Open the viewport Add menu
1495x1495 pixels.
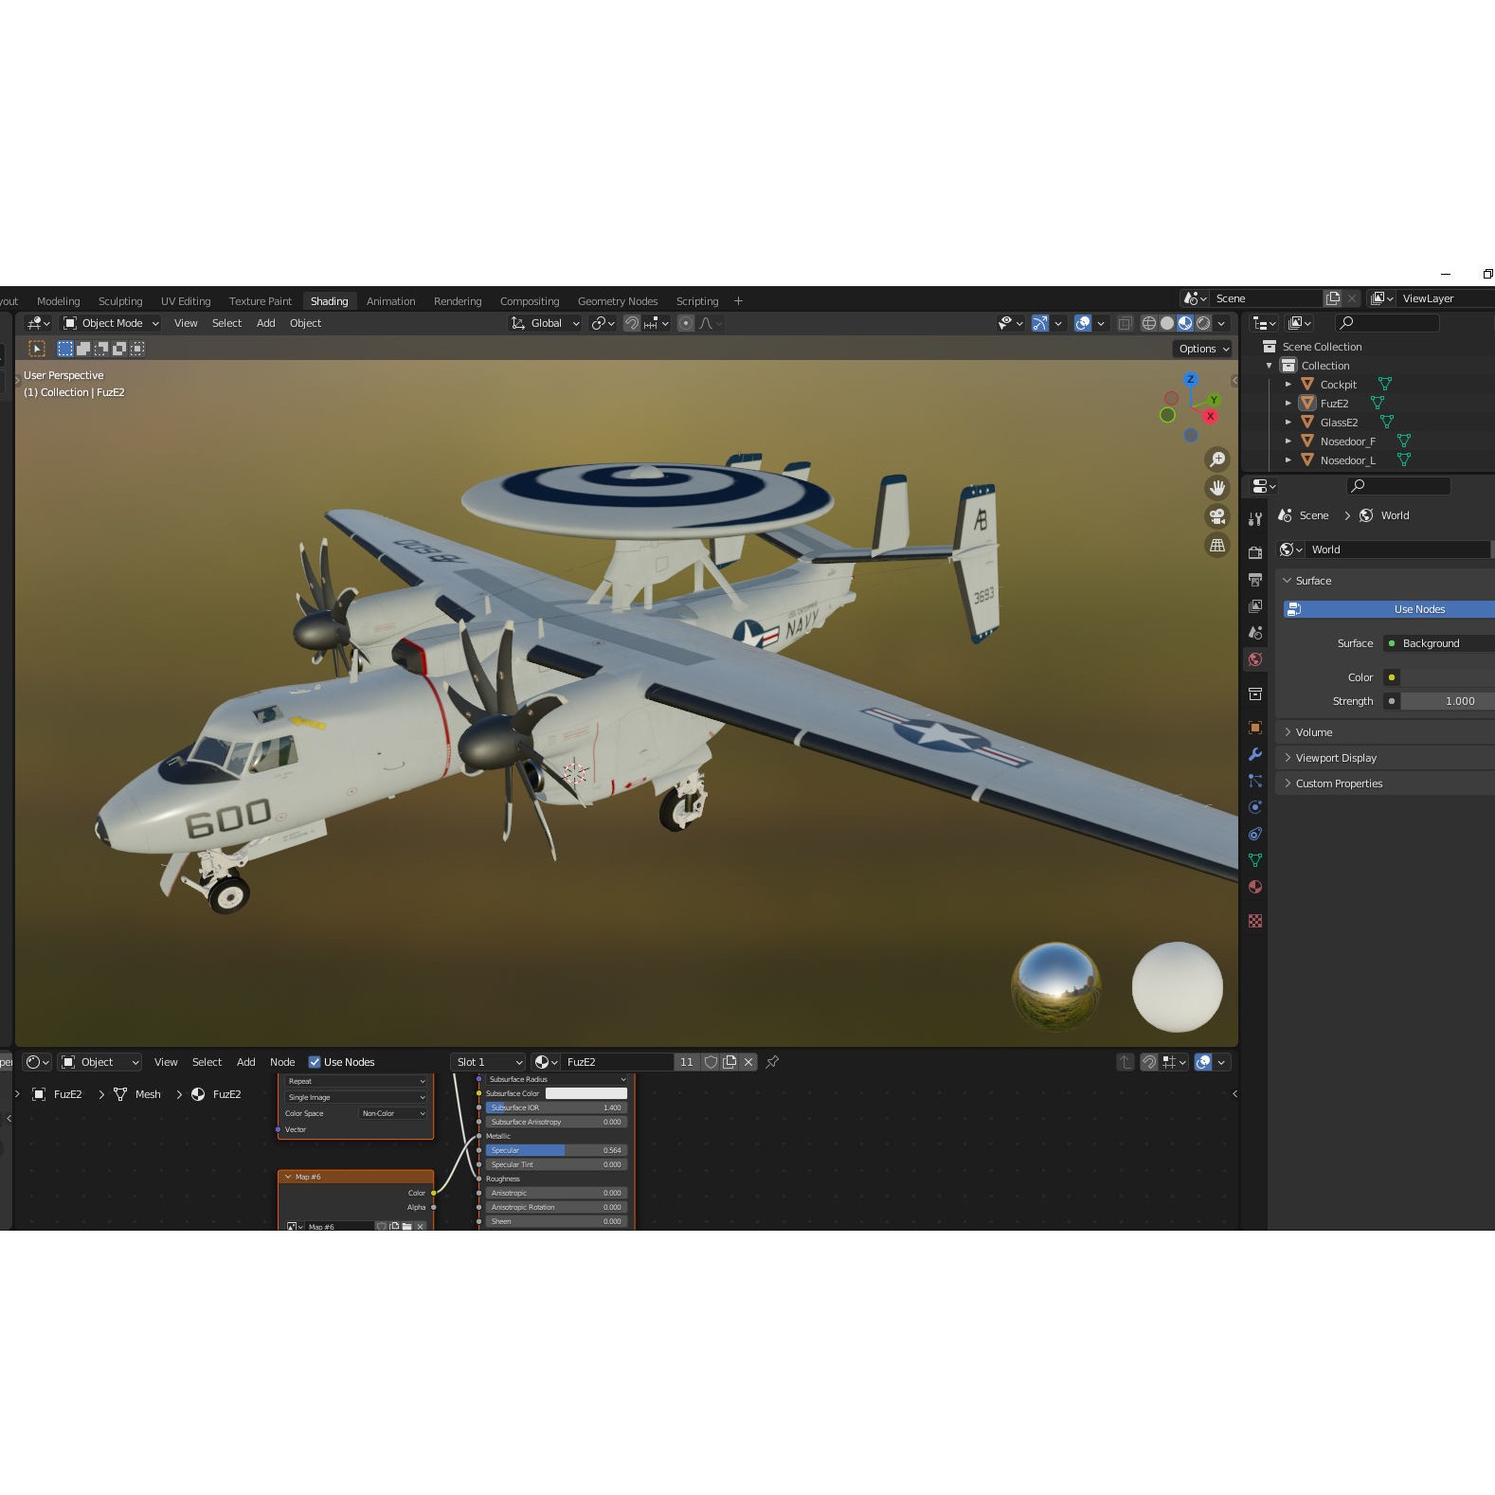266,323
